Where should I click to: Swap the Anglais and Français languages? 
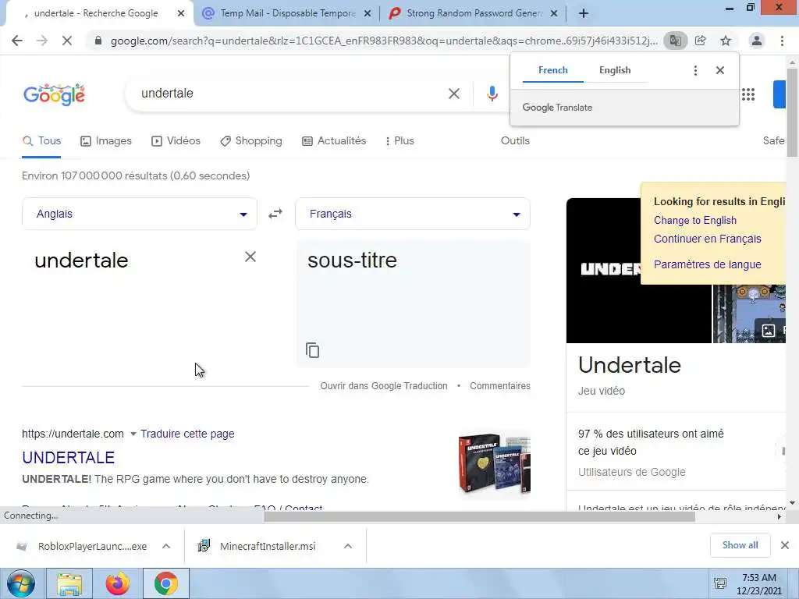[x=275, y=214]
